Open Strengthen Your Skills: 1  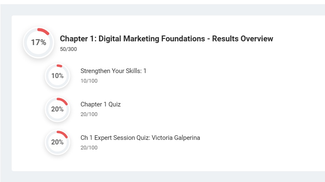pyautogui.click(x=113, y=71)
